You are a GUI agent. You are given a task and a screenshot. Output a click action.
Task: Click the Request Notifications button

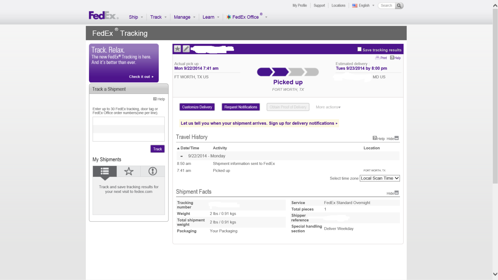(241, 107)
